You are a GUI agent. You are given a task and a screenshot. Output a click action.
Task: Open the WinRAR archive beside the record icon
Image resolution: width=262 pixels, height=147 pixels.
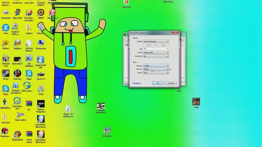(29, 134)
